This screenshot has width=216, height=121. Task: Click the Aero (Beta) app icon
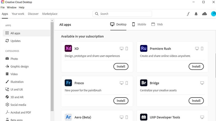[x=68, y=117]
